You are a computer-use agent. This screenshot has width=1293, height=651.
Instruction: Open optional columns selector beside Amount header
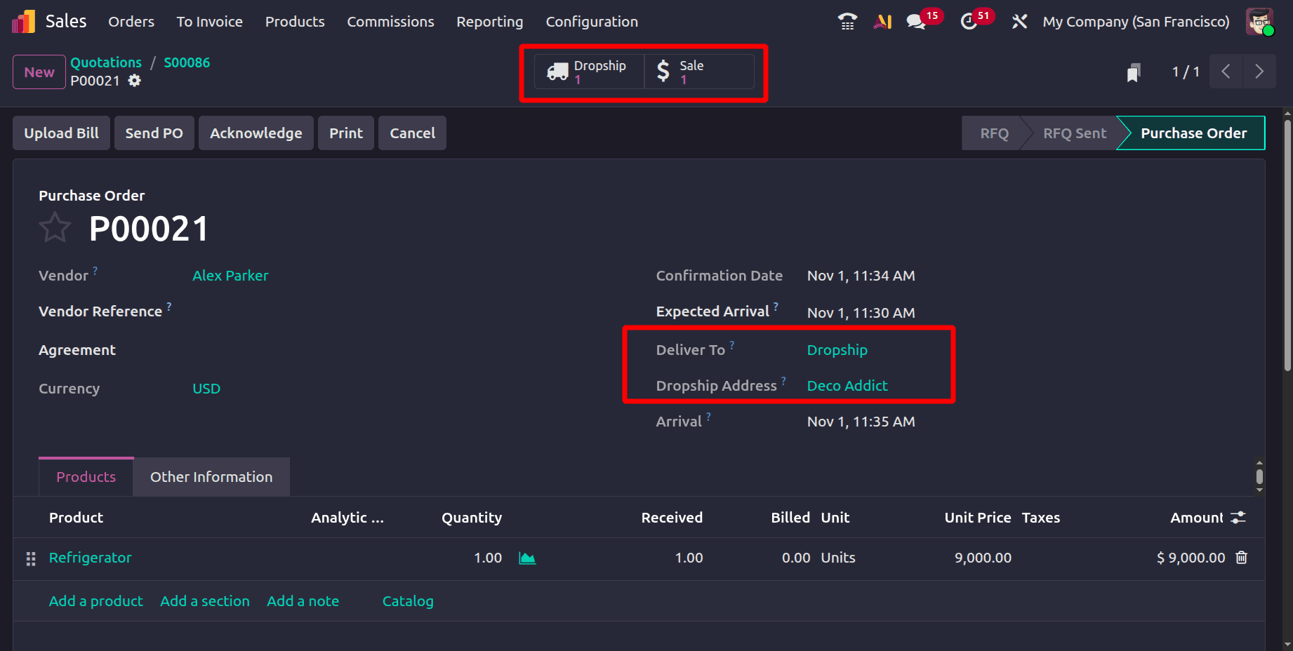pos(1238,517)
